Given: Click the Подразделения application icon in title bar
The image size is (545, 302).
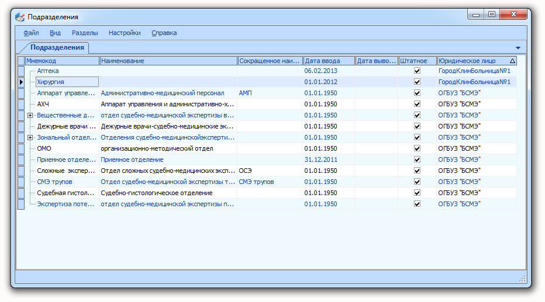Looking at the screenshot, I should click(x=20, y=17).
